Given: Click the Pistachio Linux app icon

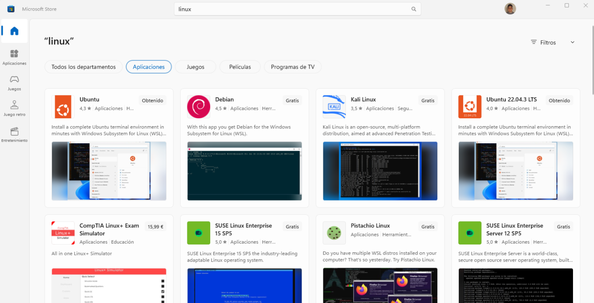Looking at the screenshot, I should [334, 233].
